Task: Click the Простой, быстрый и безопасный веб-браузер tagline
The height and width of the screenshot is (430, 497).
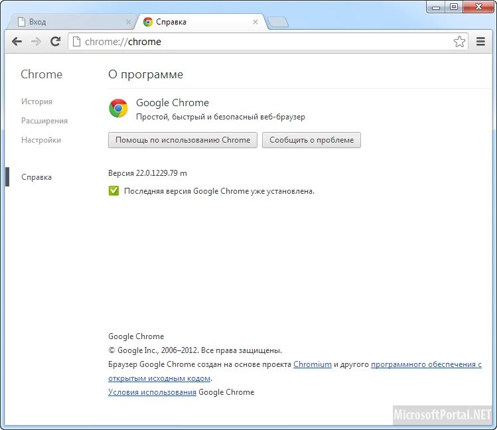Action: [220, 117]
